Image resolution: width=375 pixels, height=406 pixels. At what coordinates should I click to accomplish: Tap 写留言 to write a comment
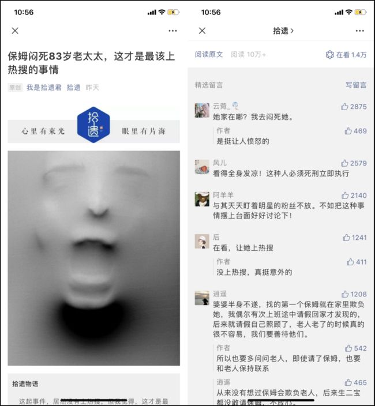point(356,85)
